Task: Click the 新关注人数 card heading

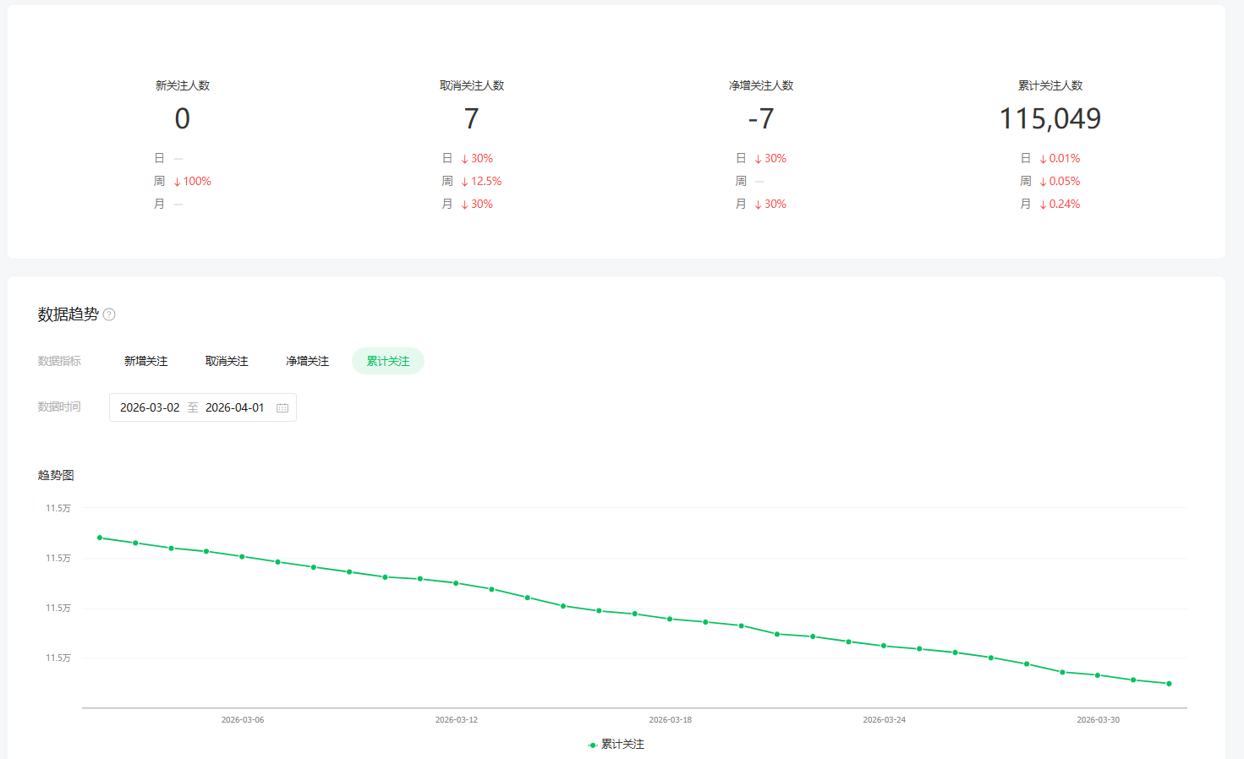Action: [x=183, y=85]
